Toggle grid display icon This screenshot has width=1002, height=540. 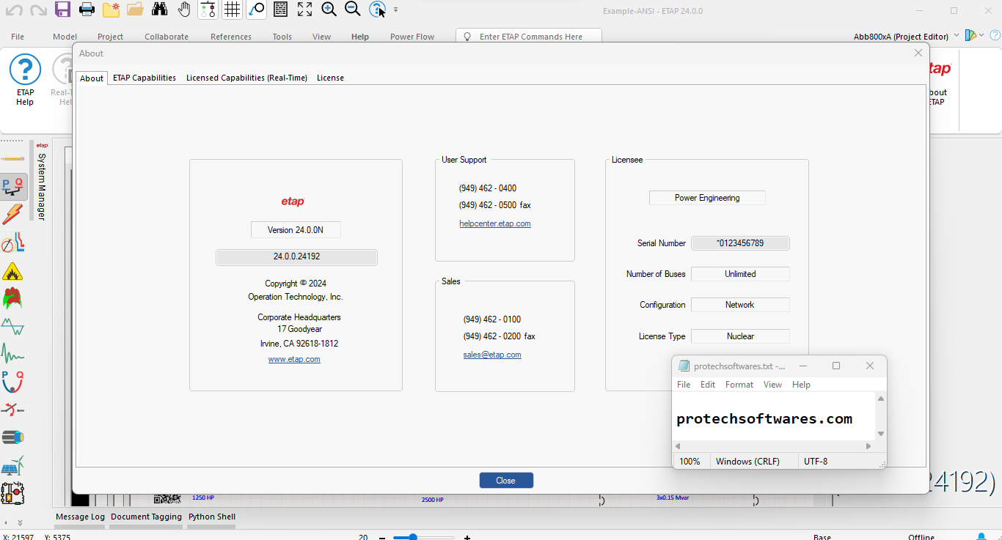232,10
